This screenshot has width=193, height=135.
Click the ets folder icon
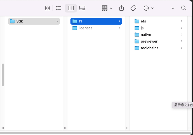tap(137, 21)
